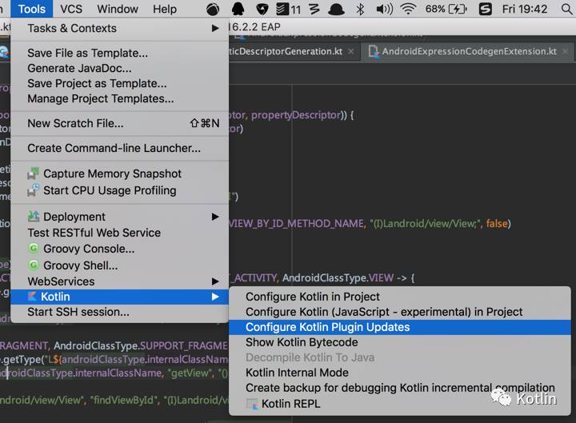
Task: Click the orange false keyword in code
Action: pyautogui.click(x=497, y=223)
